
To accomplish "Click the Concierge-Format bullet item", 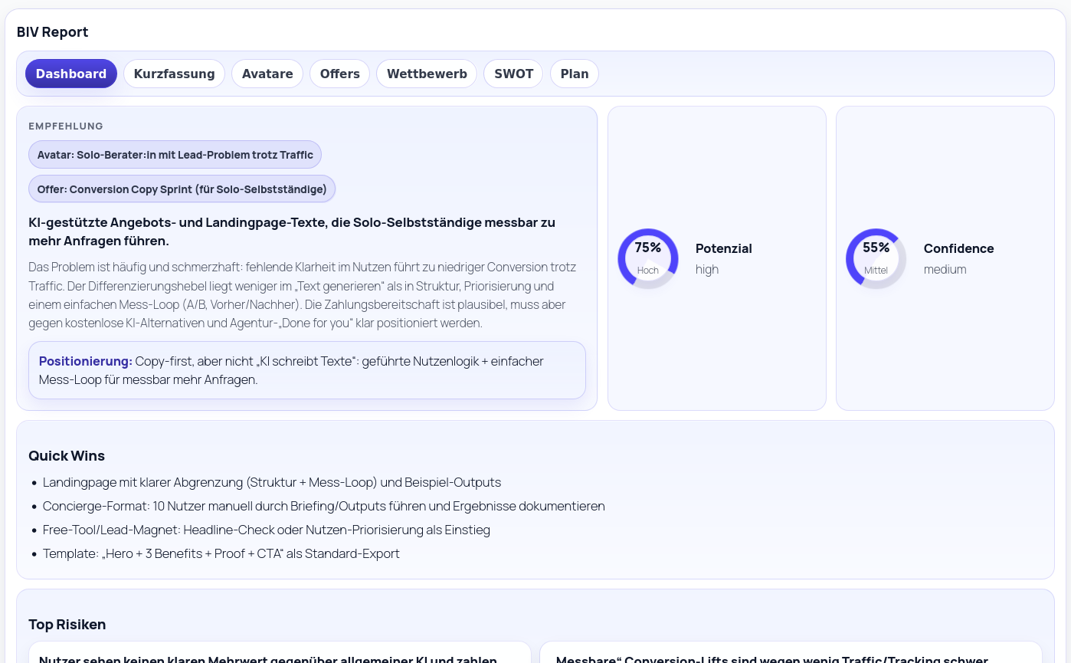I will click(323, 506).
